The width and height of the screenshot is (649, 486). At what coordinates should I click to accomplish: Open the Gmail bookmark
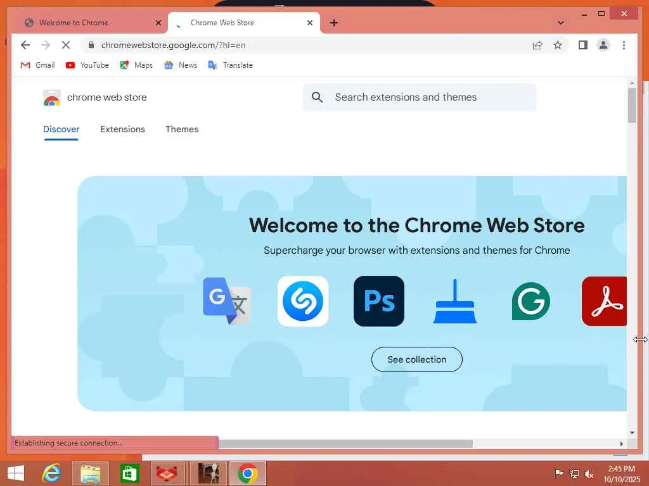[37, 65]
